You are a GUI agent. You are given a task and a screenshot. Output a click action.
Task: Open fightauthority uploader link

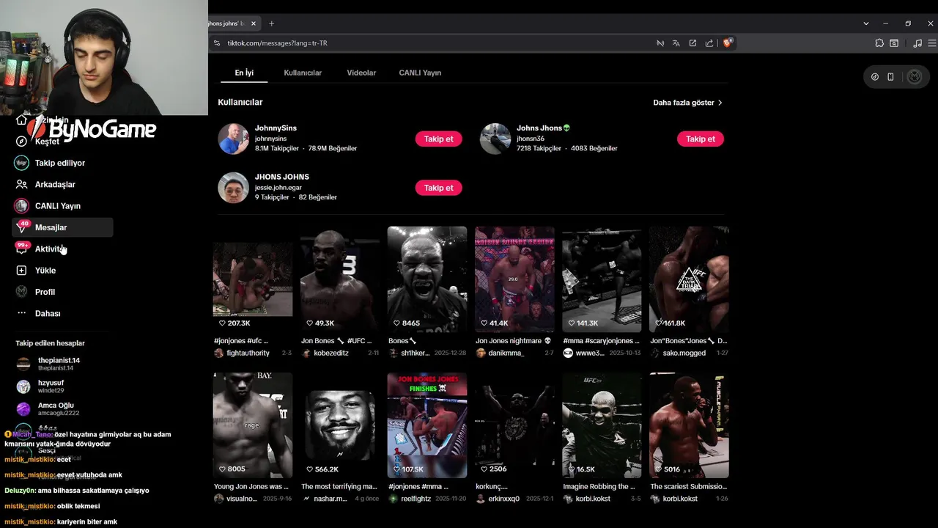point(248,353)
